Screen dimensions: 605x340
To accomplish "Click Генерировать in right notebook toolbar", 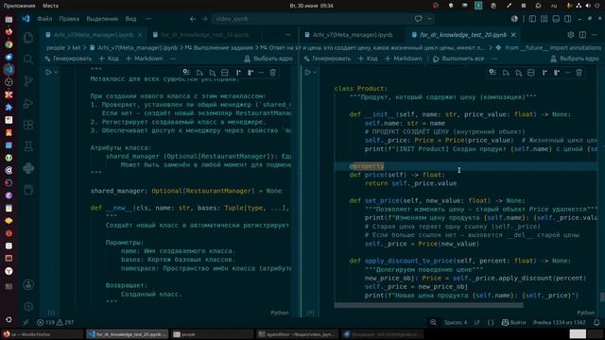I will coord(327,59).
